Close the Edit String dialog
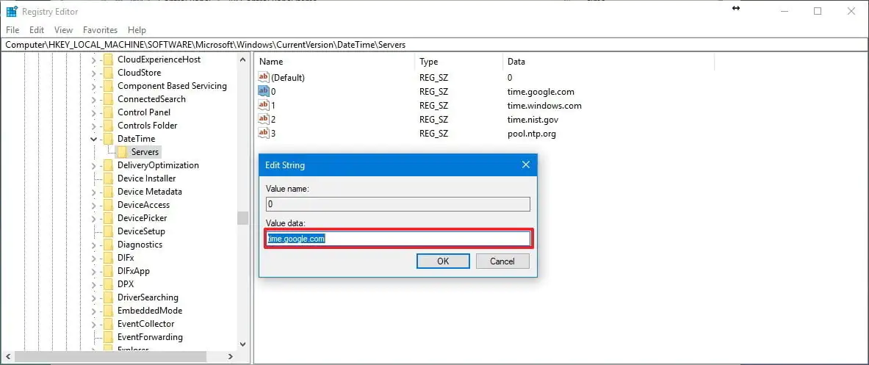The height and width of the screenshot is (365, 869). [x=525, y=165]
